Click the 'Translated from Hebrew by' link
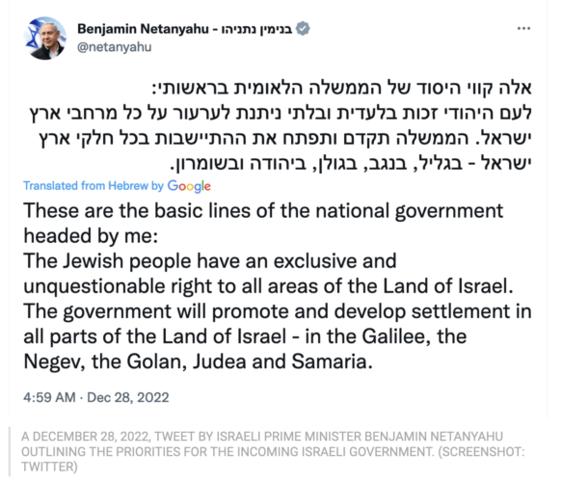562x482 pixels. [94, 186]
